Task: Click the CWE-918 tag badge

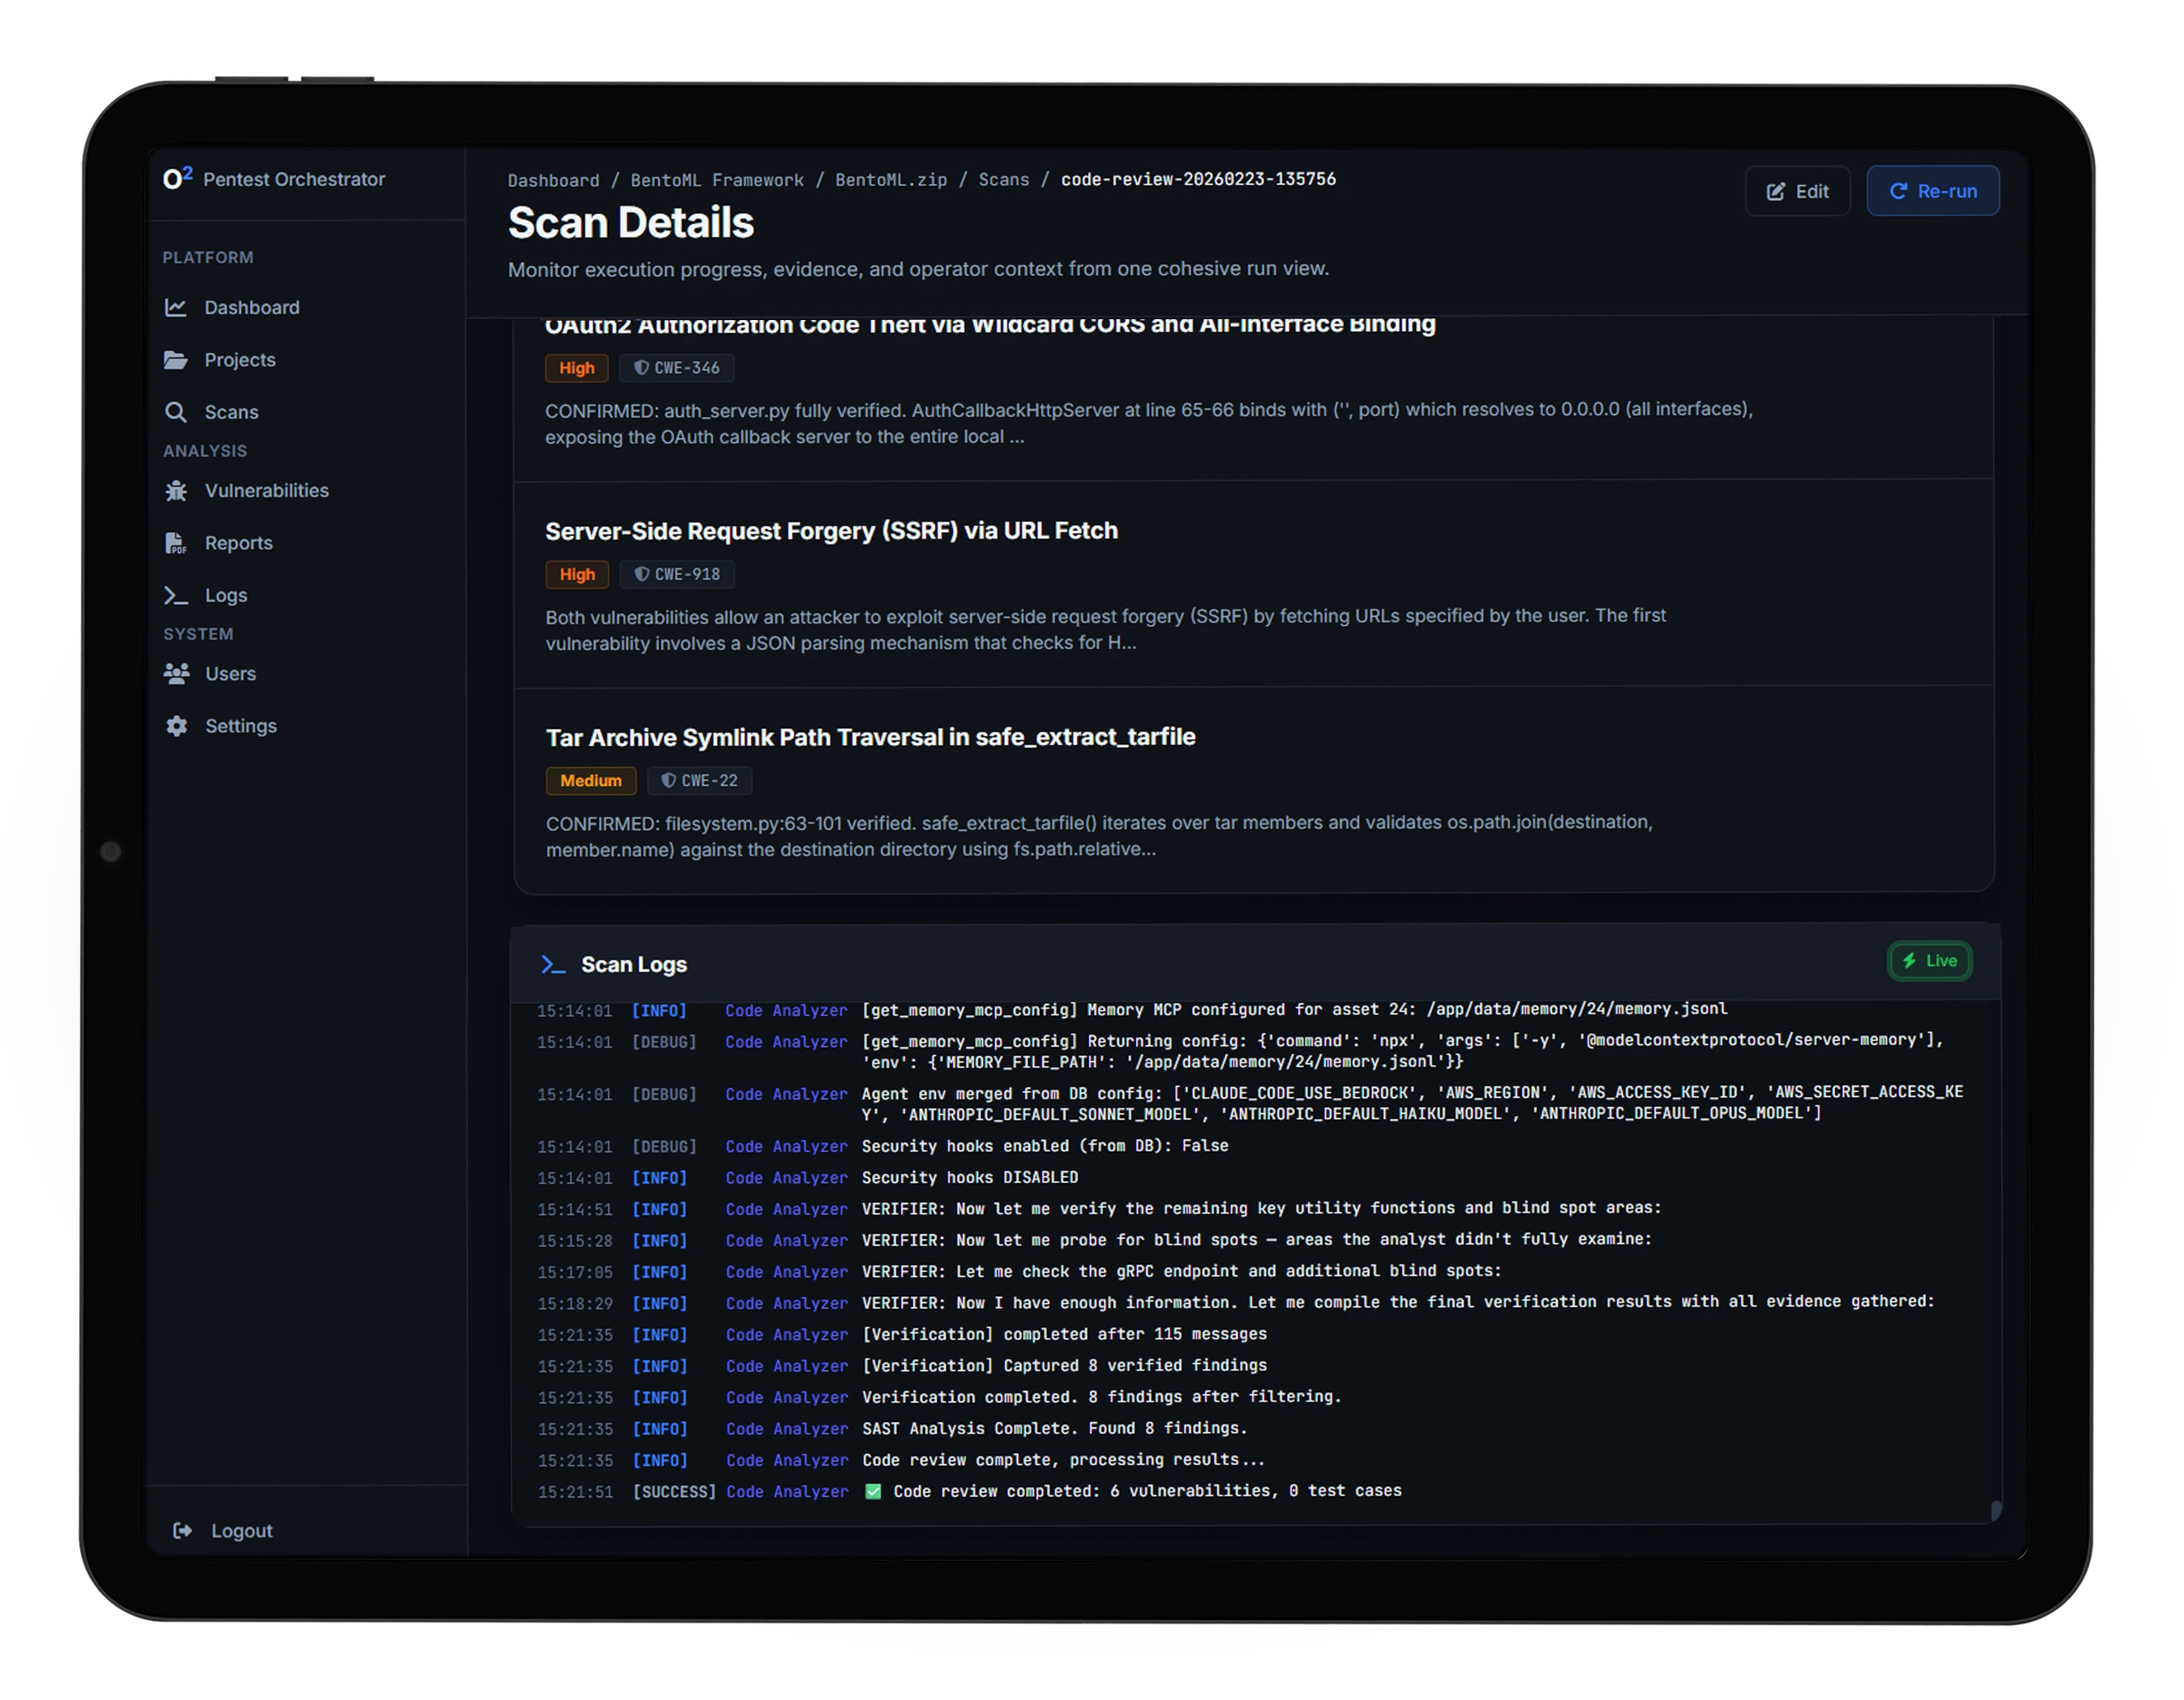Action: (x=677, y=575)
